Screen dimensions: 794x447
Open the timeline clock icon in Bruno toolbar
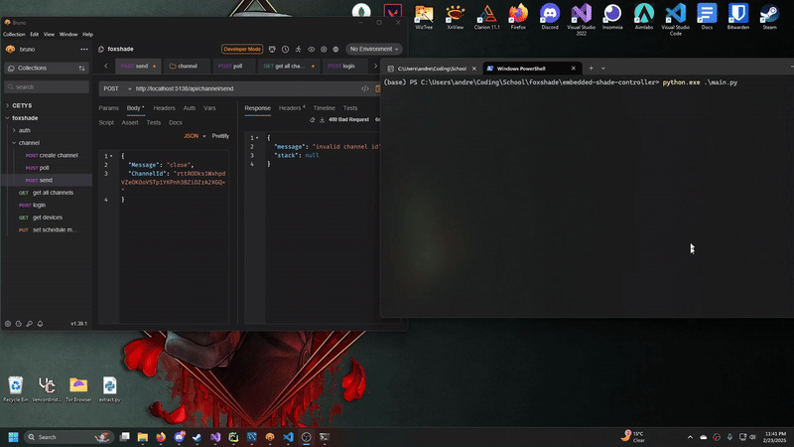(x=286, y=49)
